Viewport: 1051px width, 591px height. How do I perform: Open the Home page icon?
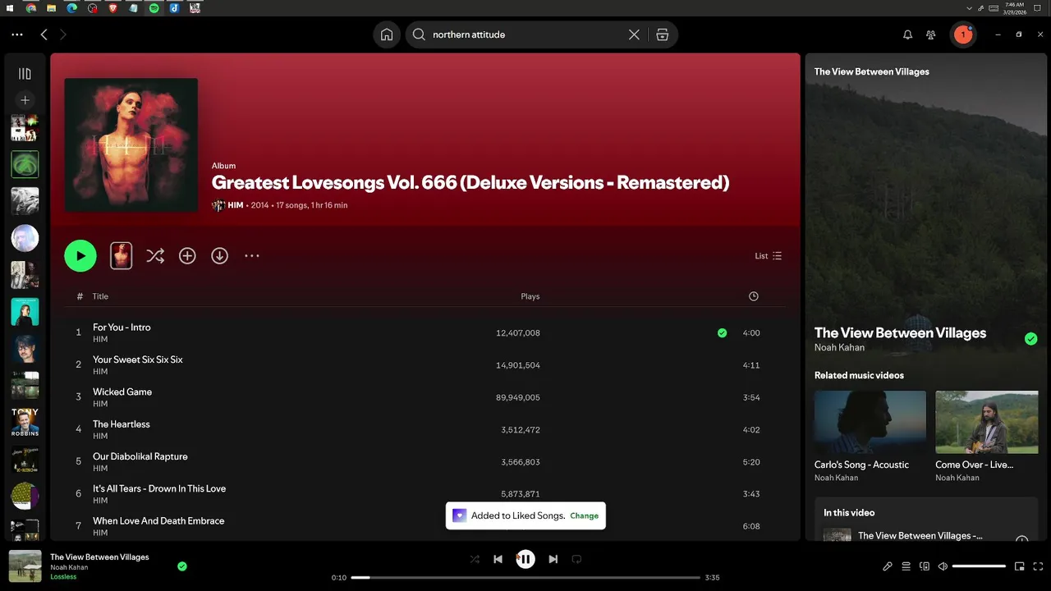tap(386, 34)
